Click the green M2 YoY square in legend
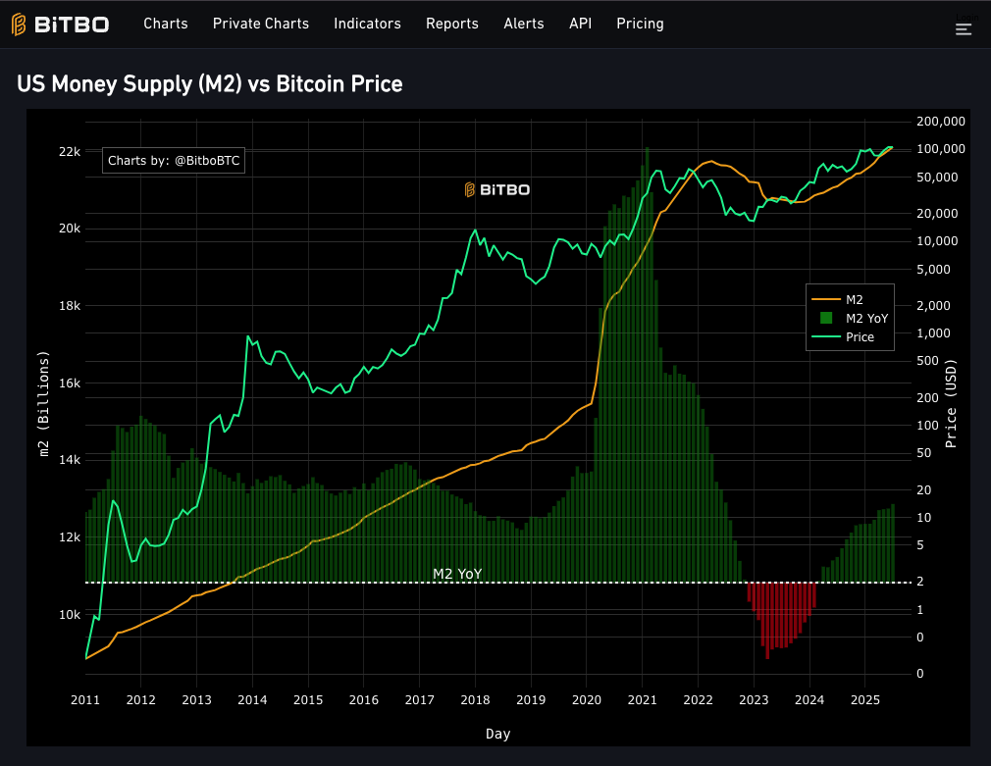Viewport: 991px width, 766px height. point(826,318)
